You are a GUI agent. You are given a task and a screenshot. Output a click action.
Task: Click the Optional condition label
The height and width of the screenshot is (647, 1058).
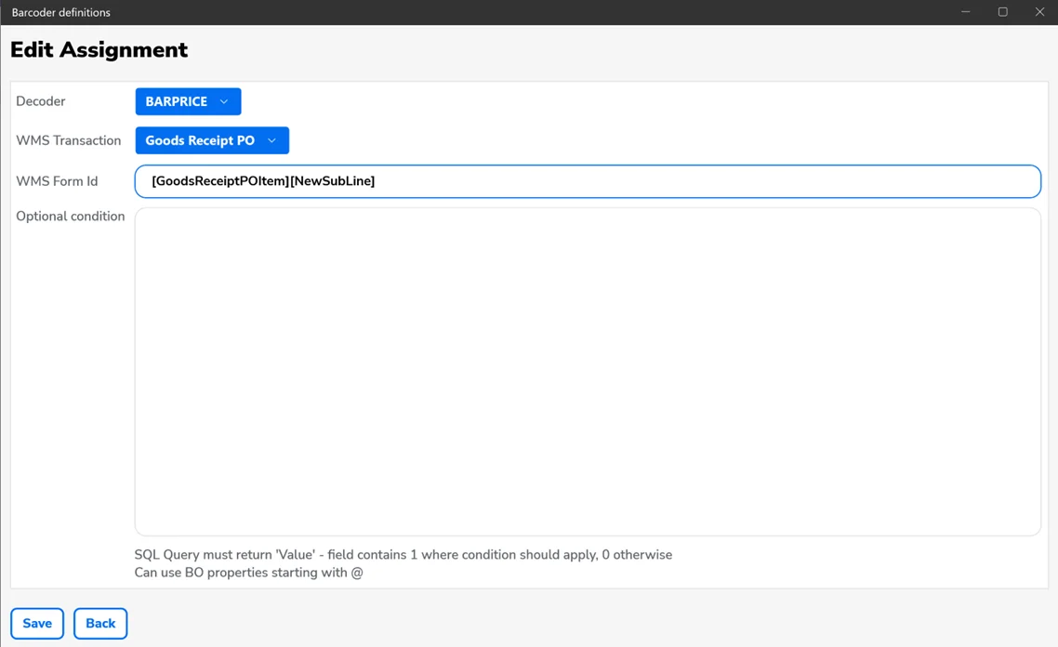[71, 217]
